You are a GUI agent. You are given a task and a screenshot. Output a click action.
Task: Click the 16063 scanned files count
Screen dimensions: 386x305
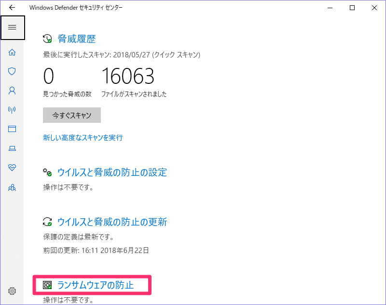[128, 76]
